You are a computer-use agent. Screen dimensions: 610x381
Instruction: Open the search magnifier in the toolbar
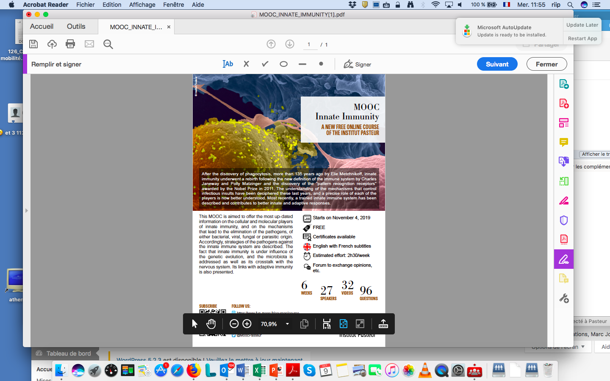coord(108,44)
